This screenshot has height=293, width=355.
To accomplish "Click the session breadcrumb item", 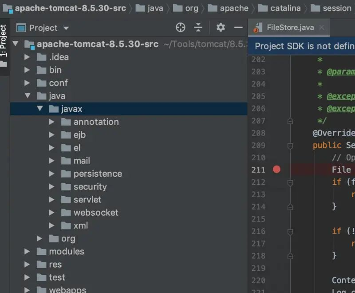I will pyautogui.click(x=331, y=8).
